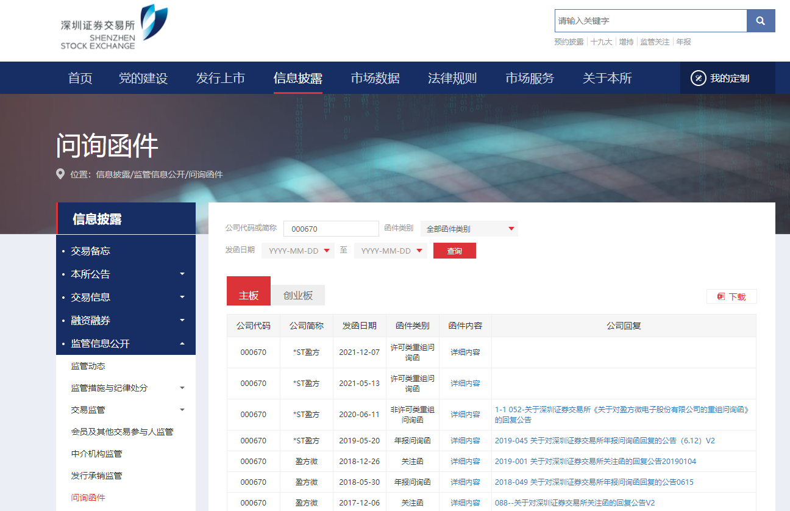
Task: Open 监管动态 in the sidebar
Action: click(x=88, y=366)
